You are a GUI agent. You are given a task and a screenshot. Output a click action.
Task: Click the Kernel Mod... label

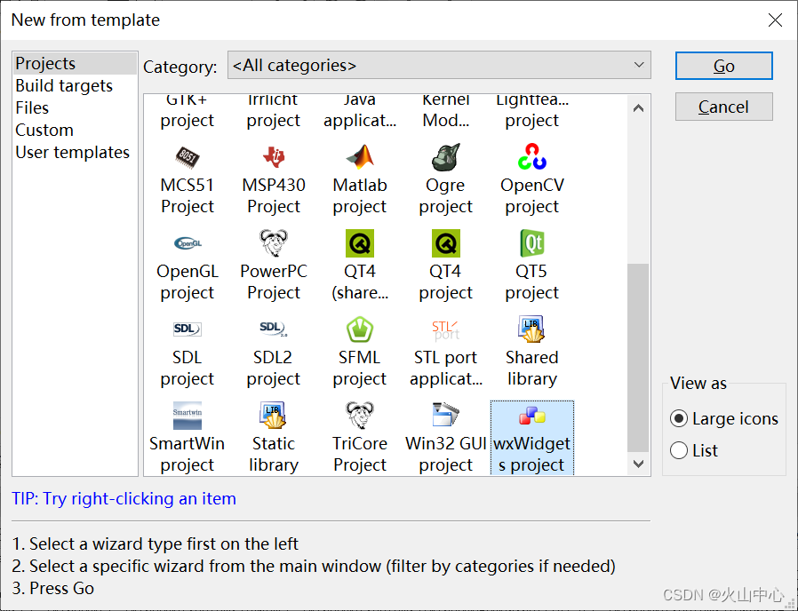[446, 110]
